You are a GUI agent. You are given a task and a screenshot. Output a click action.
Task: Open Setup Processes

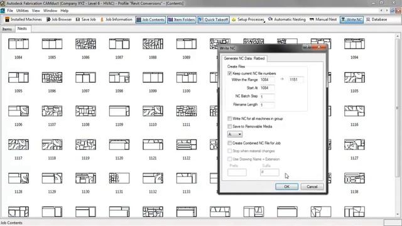pyautogui.click(x=248, y=19)
